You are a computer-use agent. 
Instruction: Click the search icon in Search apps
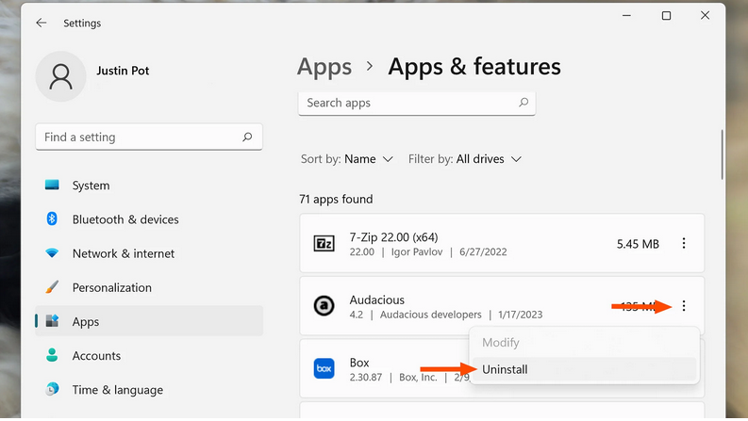point(524,103)
